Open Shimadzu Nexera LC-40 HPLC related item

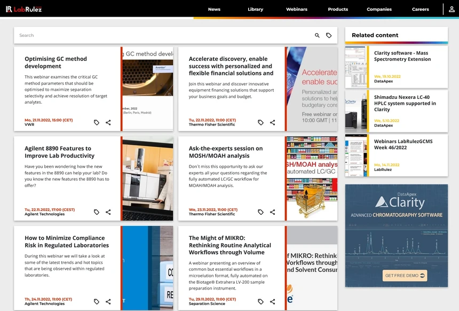(x=405, y=103)
